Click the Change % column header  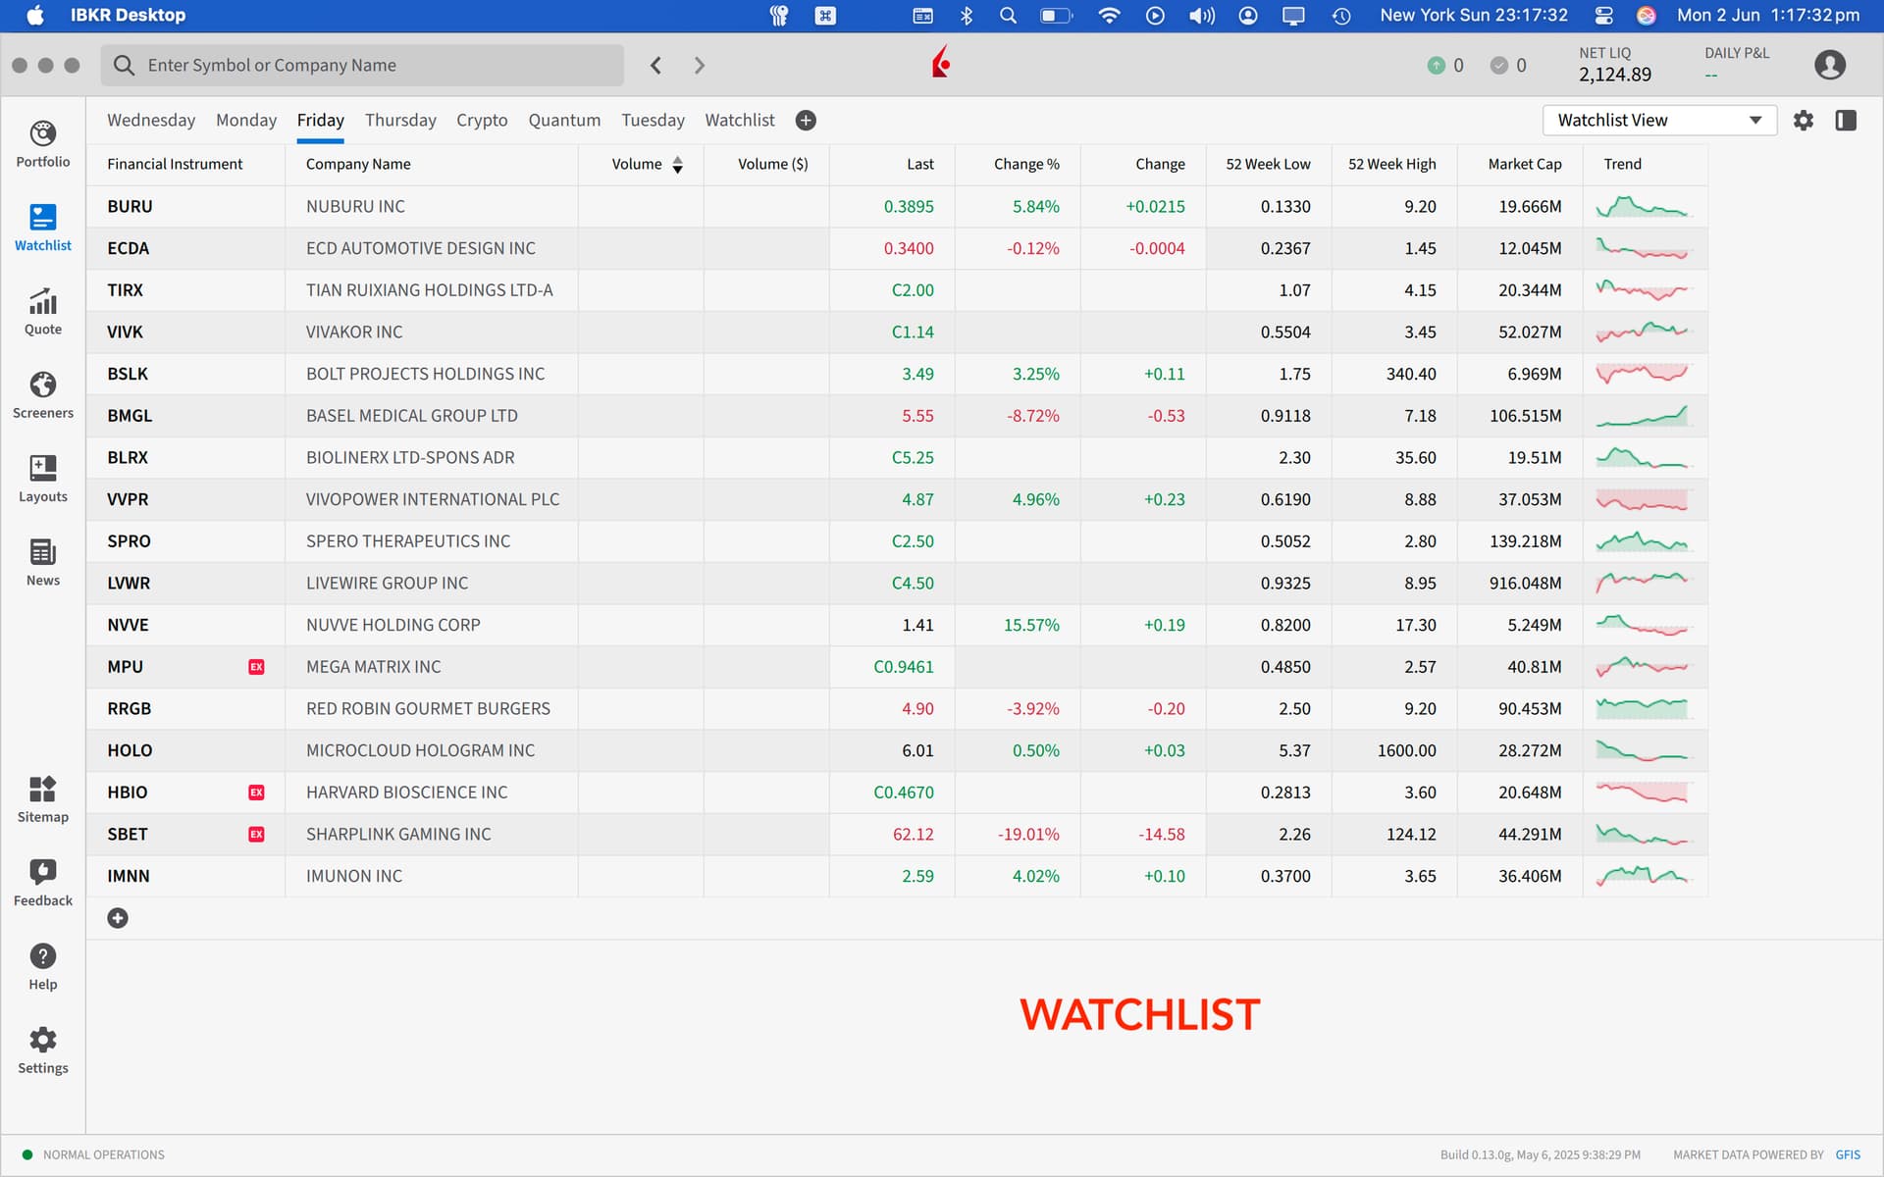pyautogui.click(x=1026, y=165)
